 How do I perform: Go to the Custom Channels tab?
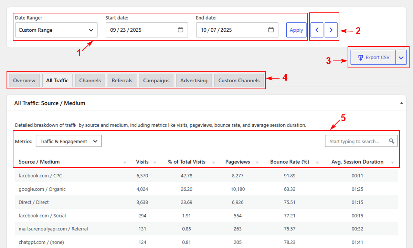239,80
